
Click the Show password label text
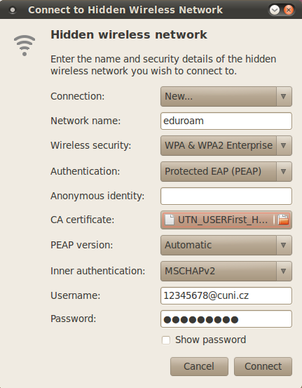[x=211, y=340]
